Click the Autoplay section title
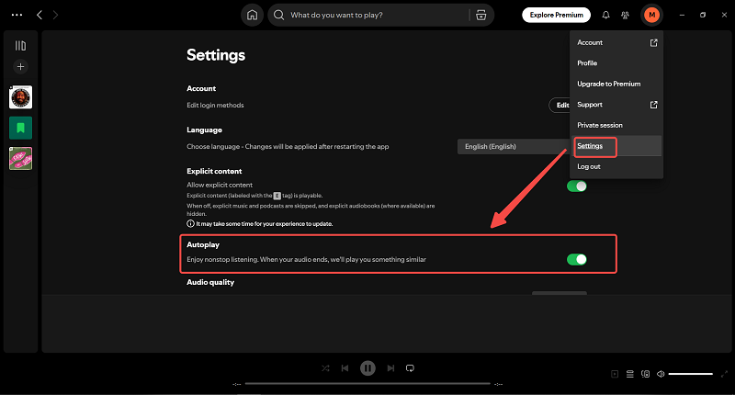Viewport: 735px width, 395px height. pos(203,244)
